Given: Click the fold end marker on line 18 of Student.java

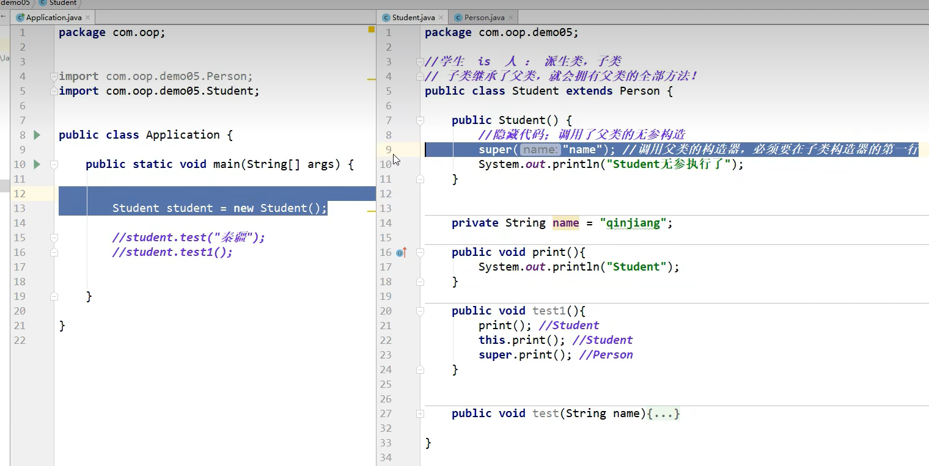Looking at the screenshot, I should coord(420,282).
